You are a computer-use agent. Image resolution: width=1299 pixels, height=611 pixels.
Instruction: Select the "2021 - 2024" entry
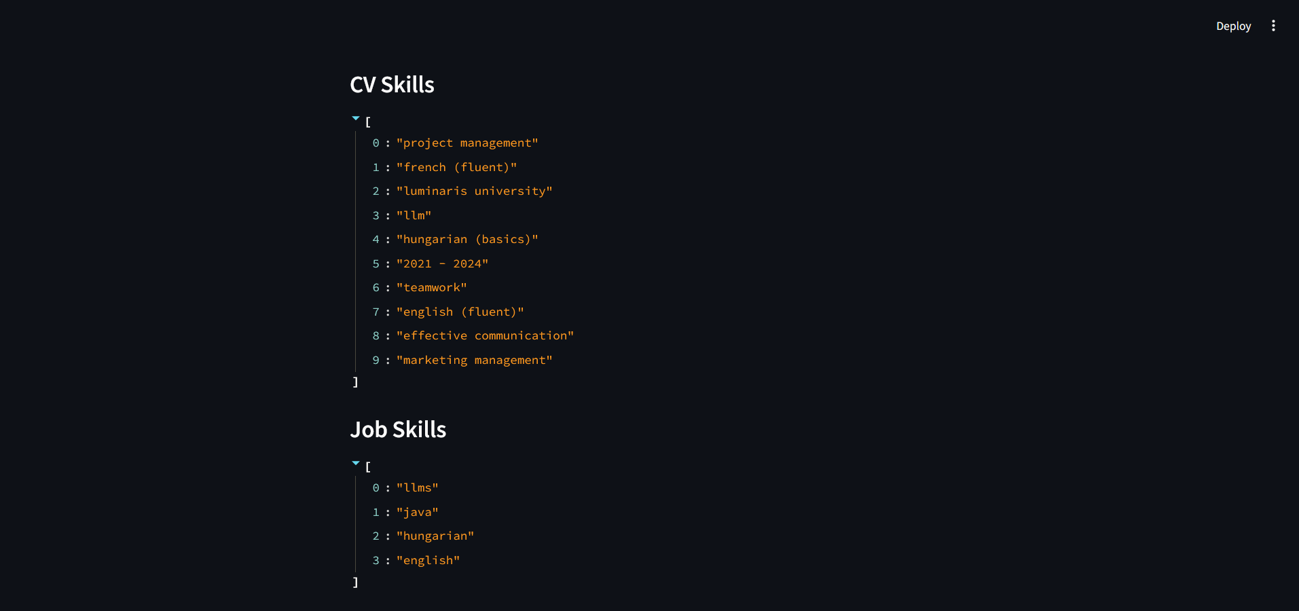(x=442, y=263)
